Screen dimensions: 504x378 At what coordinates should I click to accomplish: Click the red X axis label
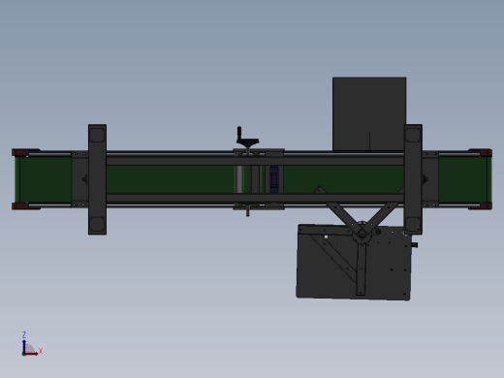[x=41, y=351]
